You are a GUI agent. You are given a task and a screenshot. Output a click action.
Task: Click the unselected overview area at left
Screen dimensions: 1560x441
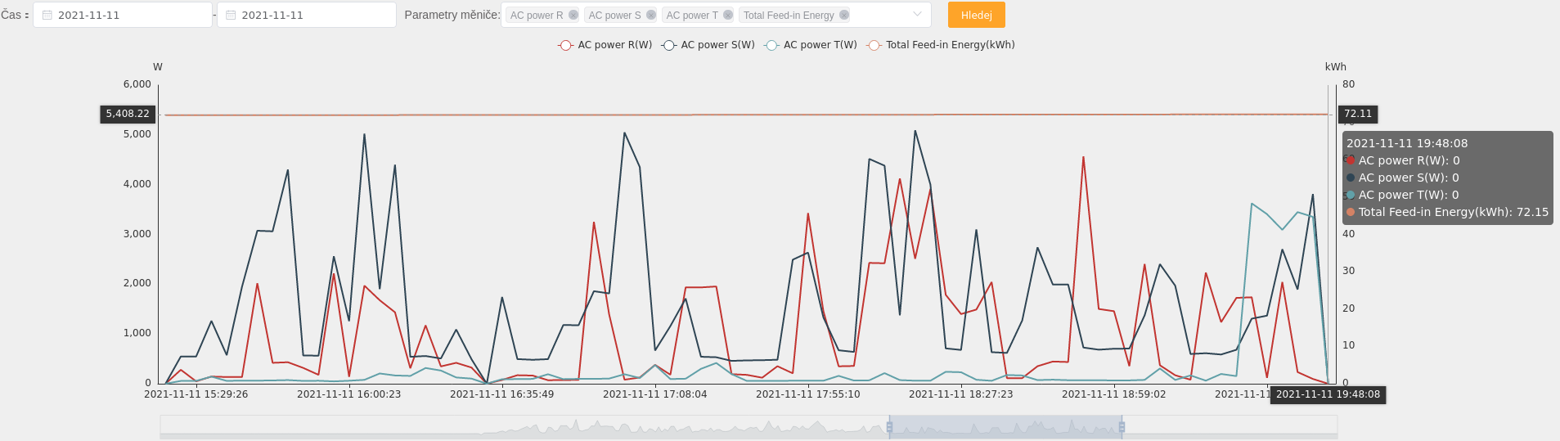coord(524,427)
